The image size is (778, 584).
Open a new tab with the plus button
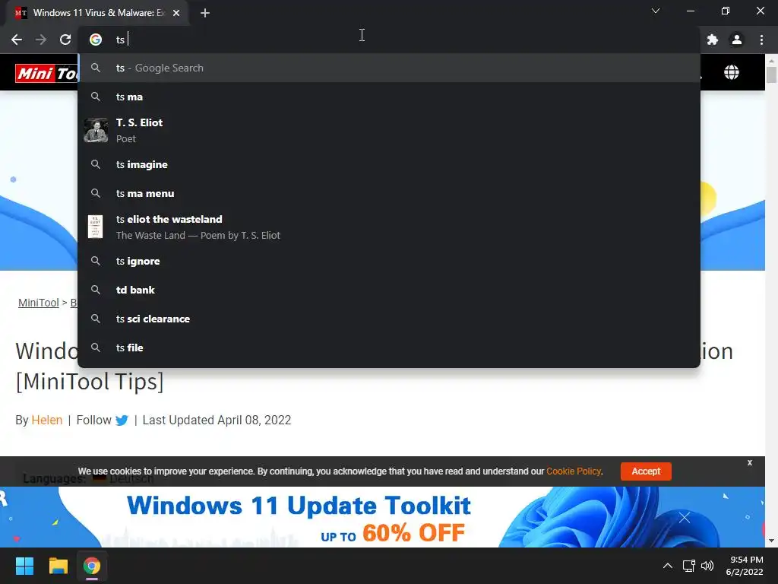[205, 13]
